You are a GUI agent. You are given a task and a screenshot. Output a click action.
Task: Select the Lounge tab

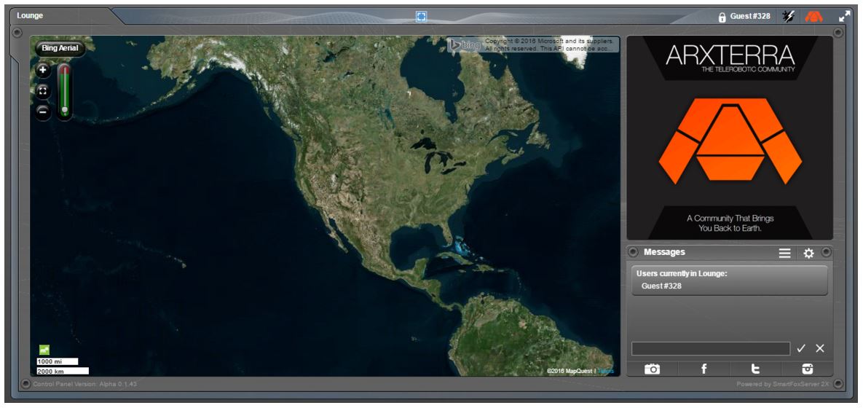[x=30, y=15]
